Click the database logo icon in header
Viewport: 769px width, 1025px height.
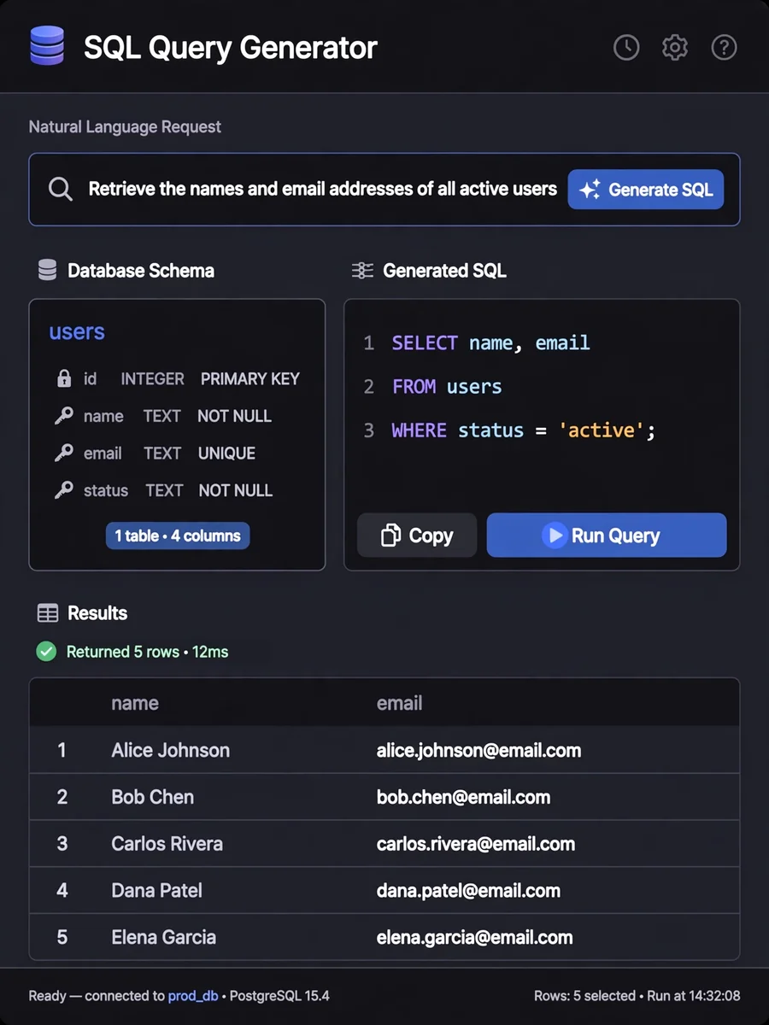[47, 46]
